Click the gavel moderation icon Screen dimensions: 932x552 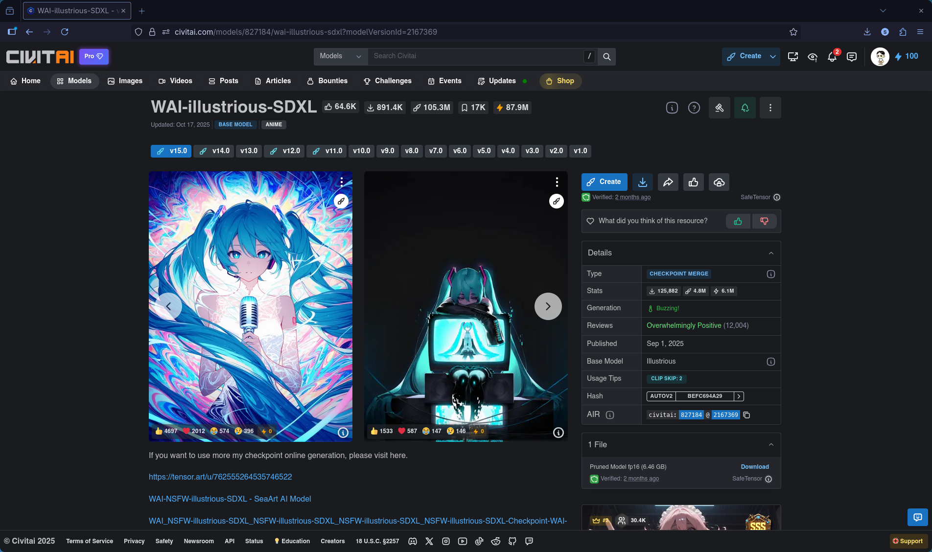pyautogui.click(x=719, y=108)
